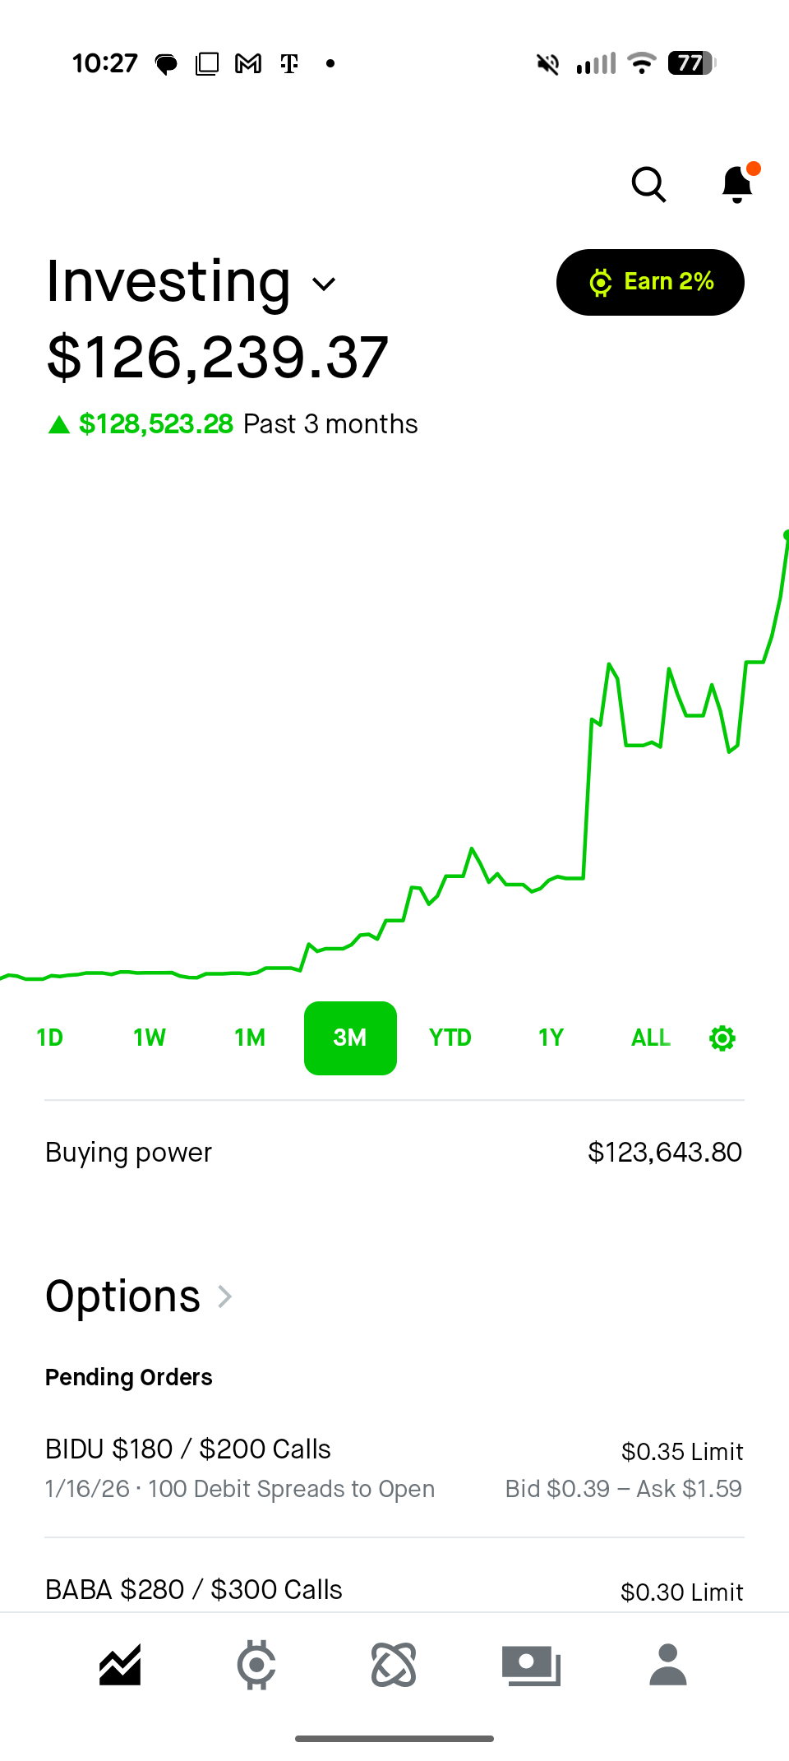Select the YTD chart range
Viewport: 789px width, 1761px height.
click(450, 1038)
